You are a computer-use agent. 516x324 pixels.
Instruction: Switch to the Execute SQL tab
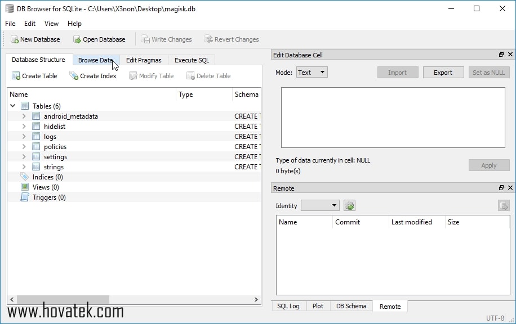point(192,60)
